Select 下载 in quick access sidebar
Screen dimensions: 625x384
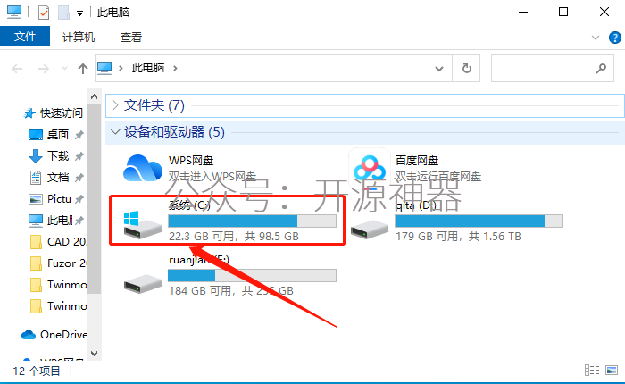tap(58, 156)
